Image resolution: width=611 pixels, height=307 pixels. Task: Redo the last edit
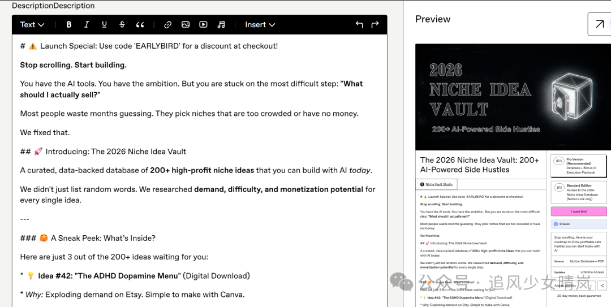click(375, 24)
